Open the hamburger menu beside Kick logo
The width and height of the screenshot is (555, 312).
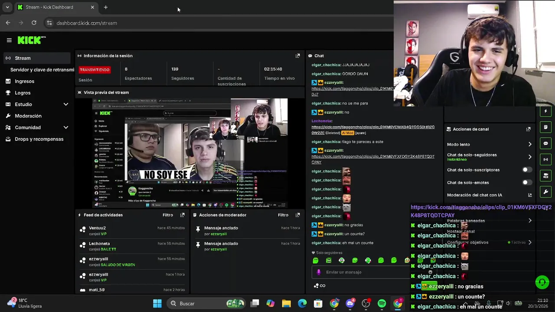pyautogui.click(x=9, y=40)
